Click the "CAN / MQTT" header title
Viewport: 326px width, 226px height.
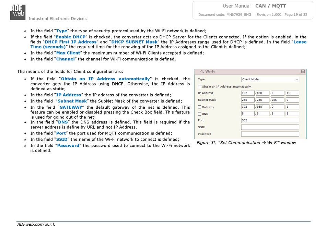271,6
